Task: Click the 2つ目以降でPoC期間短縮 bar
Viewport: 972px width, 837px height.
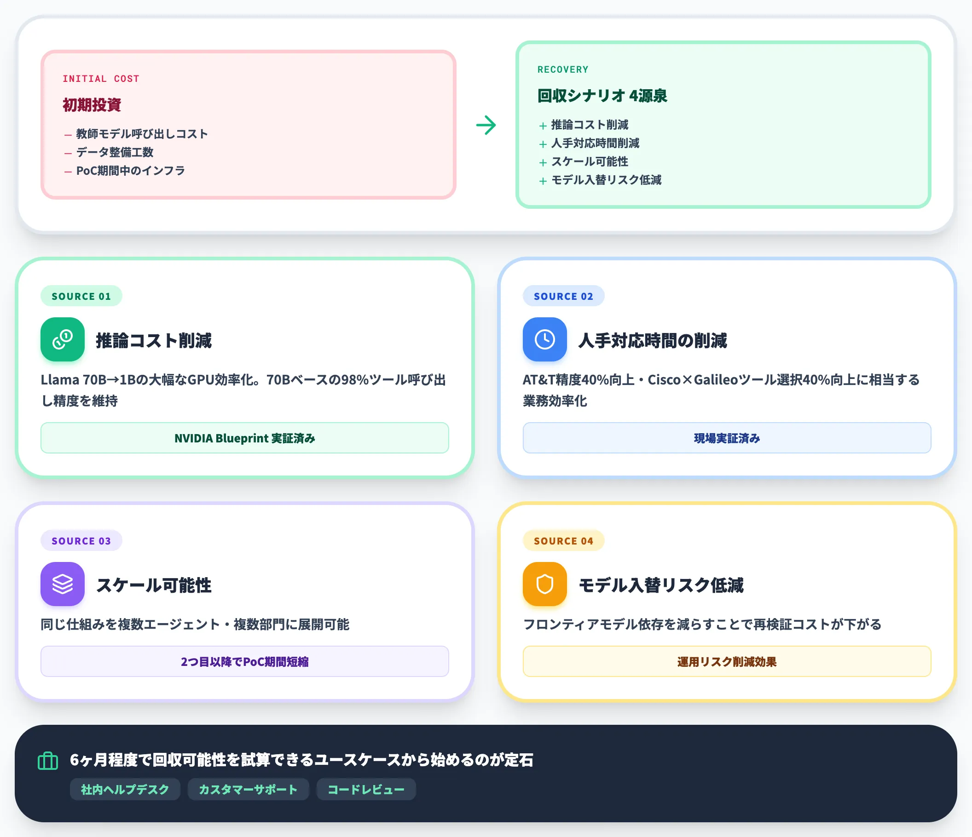Action: [245, 661]
